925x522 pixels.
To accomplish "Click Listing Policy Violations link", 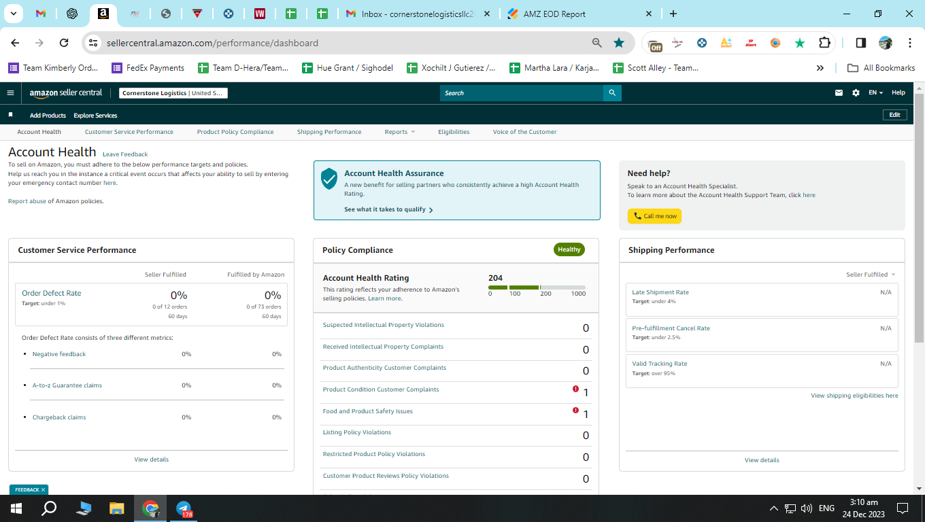I will pos(357,432).
